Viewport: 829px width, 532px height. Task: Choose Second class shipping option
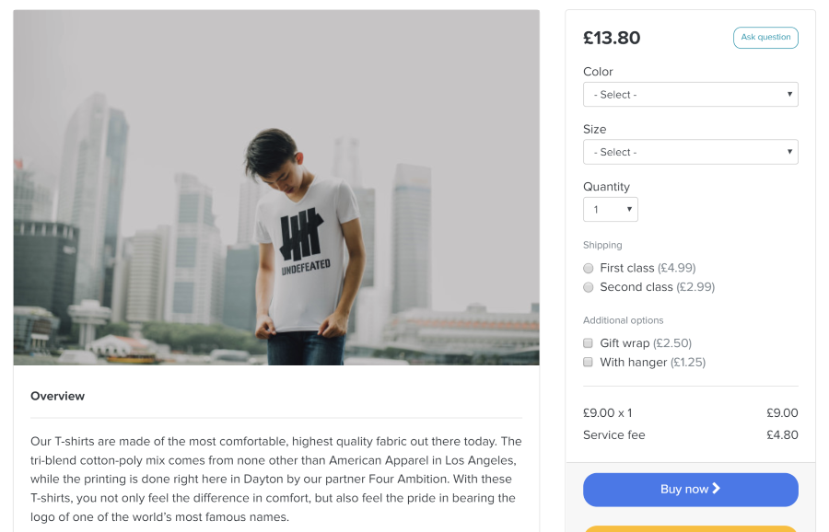coord(589,287)
